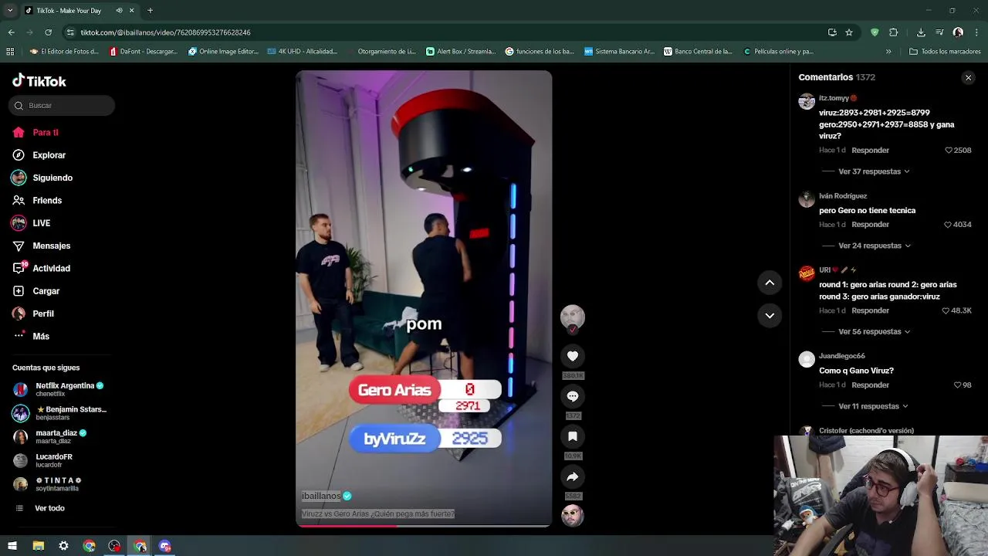Image resolution: width=988 pixels, height=556 pixels.
Task: Like itz.tomyy's comment with 2508 likes
Action: coord(949,150)
